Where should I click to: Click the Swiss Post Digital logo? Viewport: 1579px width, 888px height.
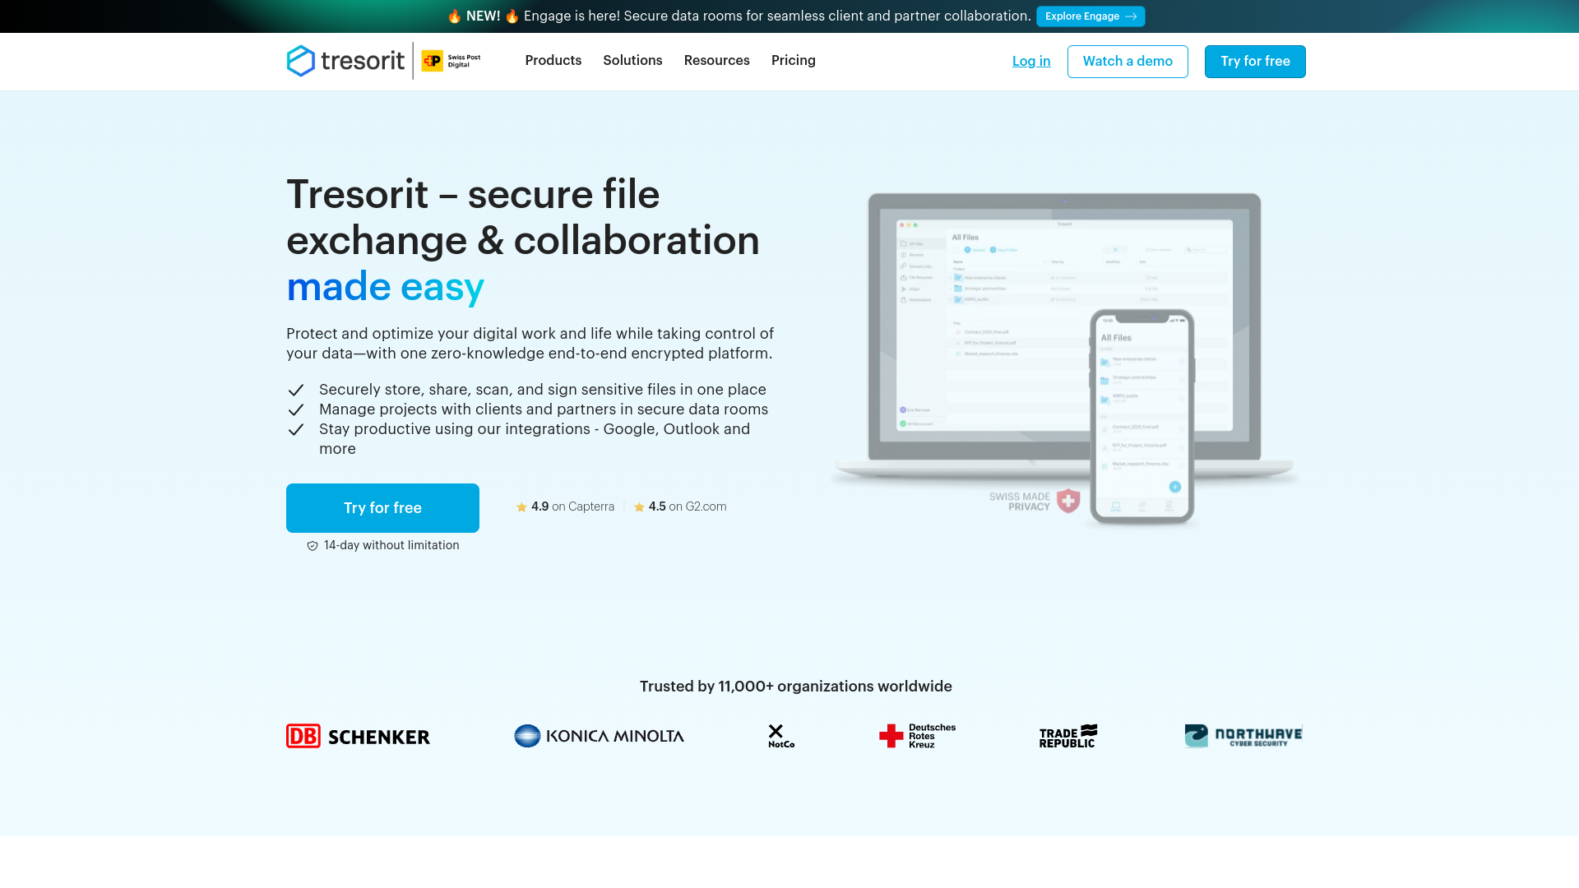coord(451,61)
